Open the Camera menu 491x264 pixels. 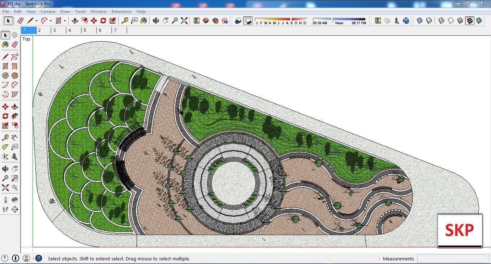pos(48,11)
